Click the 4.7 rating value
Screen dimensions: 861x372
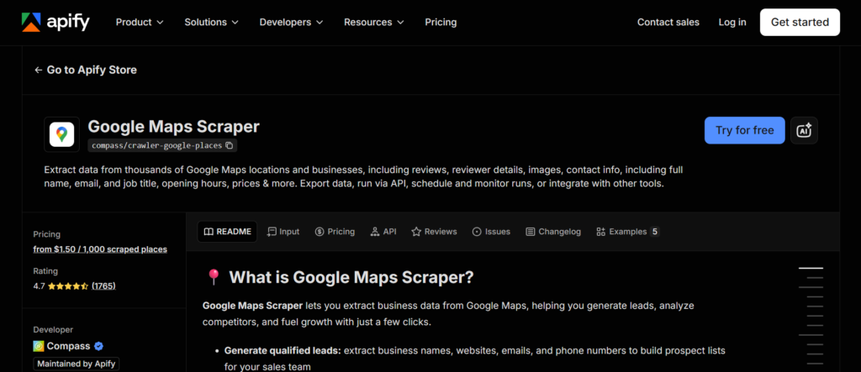point(39,286)
